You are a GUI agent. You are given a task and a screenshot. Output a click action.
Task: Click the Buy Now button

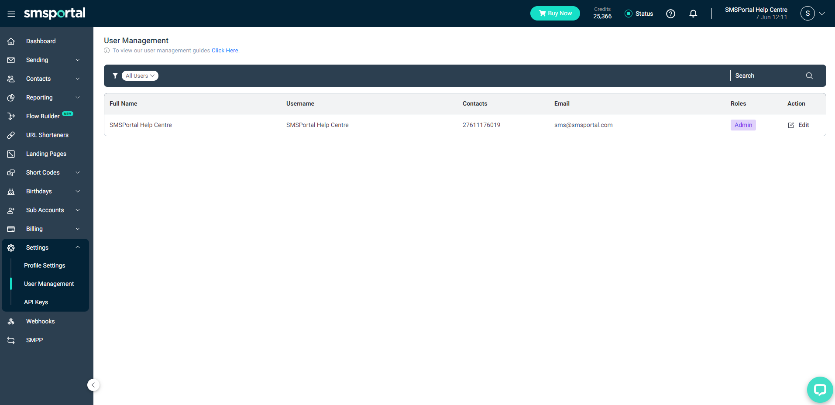click(555, 13)
